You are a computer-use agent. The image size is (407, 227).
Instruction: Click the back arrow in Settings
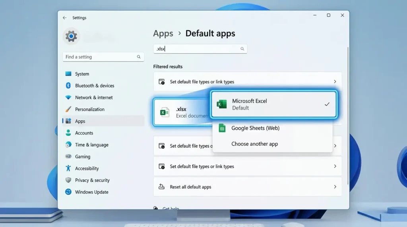pyautogui.click(x=65, y=17)
